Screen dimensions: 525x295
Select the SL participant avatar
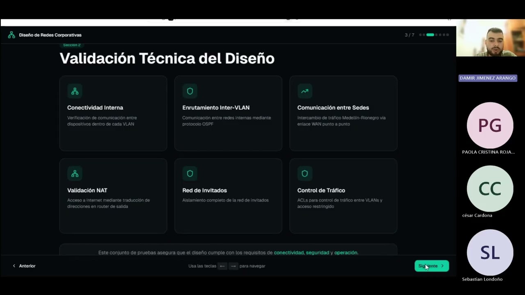[490, 252]
